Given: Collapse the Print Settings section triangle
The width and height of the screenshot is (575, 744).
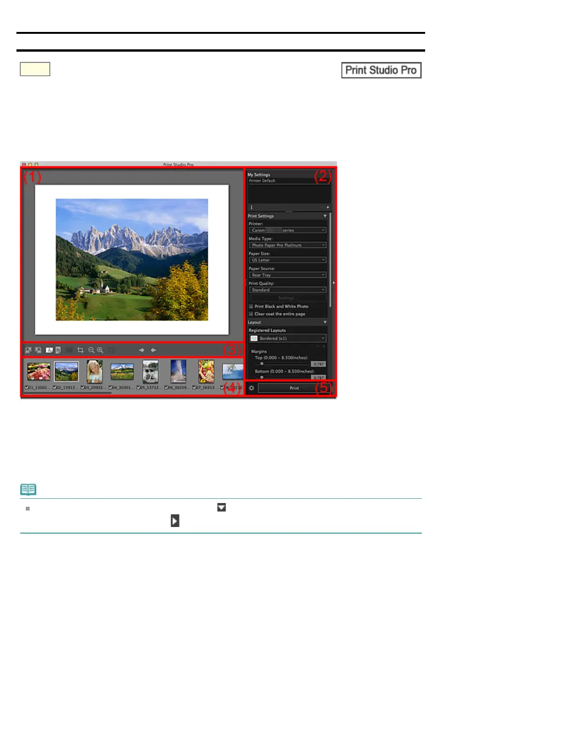Looking at the screenshot, I should 325,216.
